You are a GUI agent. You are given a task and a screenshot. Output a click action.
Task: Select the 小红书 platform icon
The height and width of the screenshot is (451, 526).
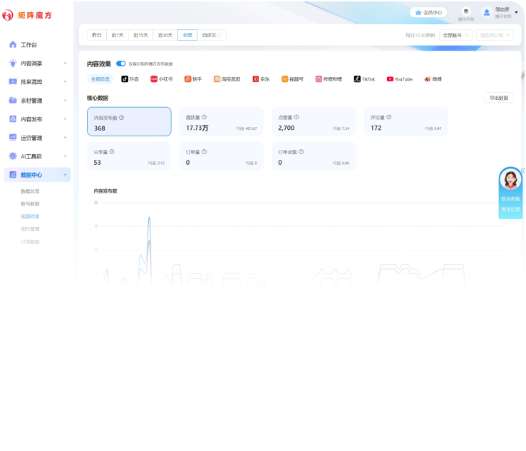[x=153, y=79]
